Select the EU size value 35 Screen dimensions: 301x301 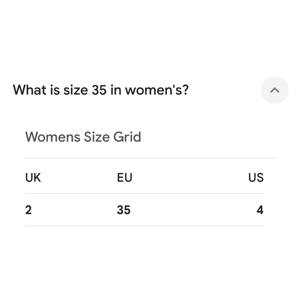click(x=124, y=210)
